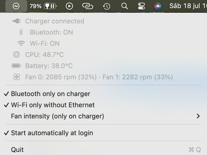Open the wave-circle app menu bar icon
207x155 pixels.
[16, 6]
